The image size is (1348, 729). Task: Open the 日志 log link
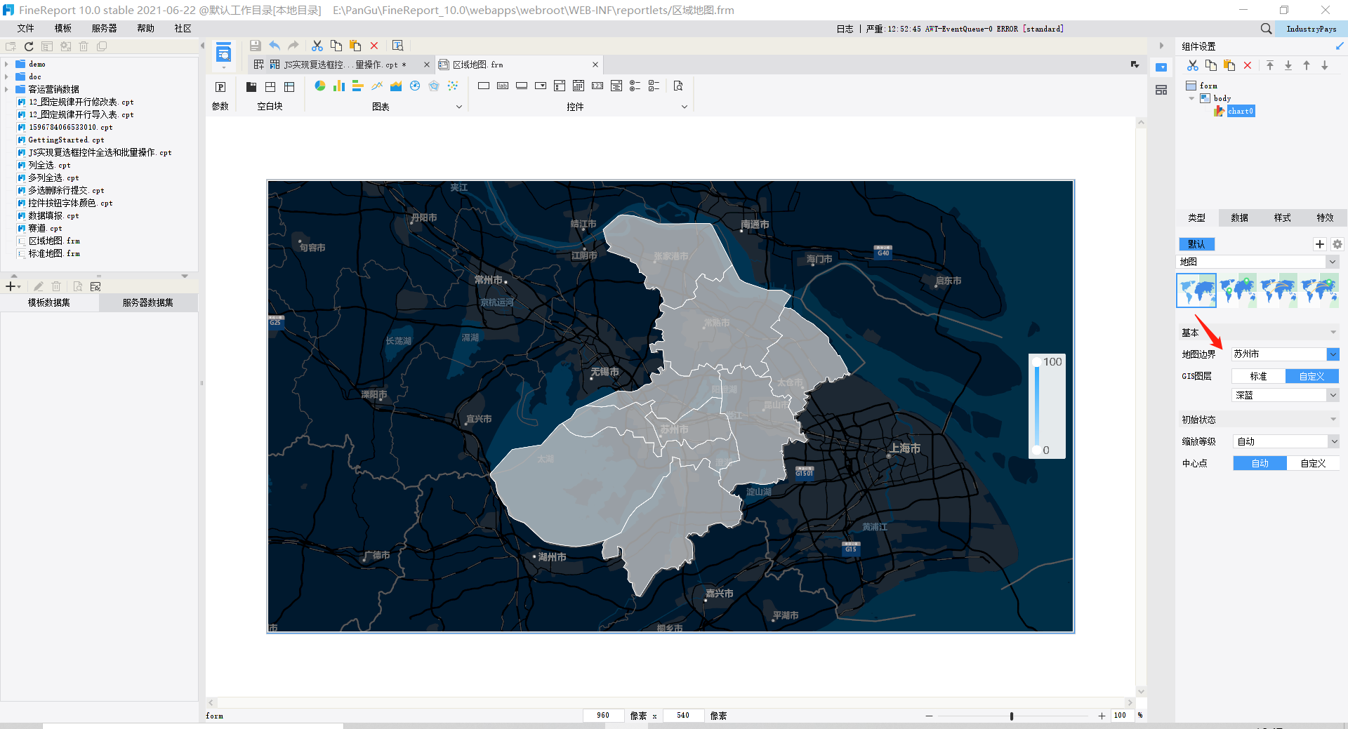click(845, 29)
